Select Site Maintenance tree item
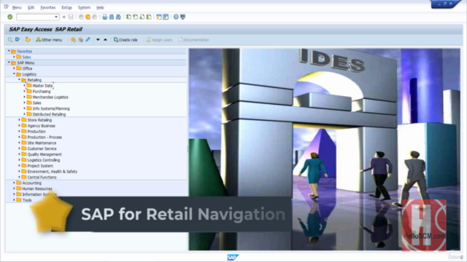Screen dimensions: 467x262 pos(42,143)
